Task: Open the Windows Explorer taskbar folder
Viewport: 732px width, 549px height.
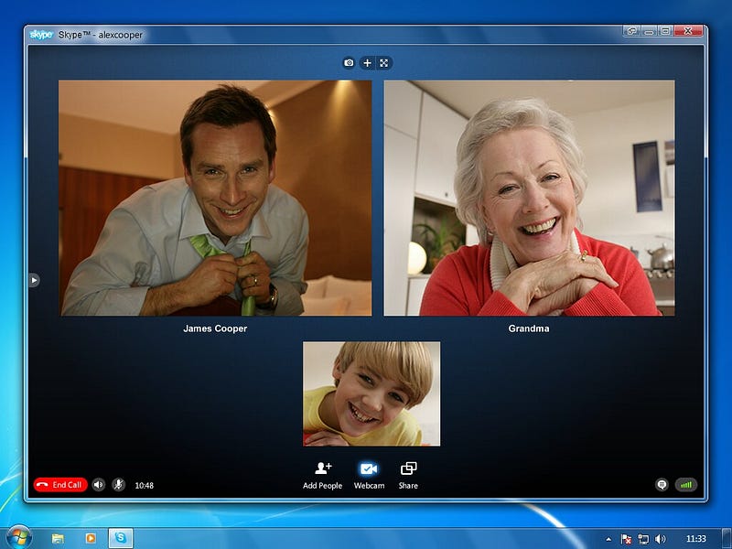Action: click(58, 538)
